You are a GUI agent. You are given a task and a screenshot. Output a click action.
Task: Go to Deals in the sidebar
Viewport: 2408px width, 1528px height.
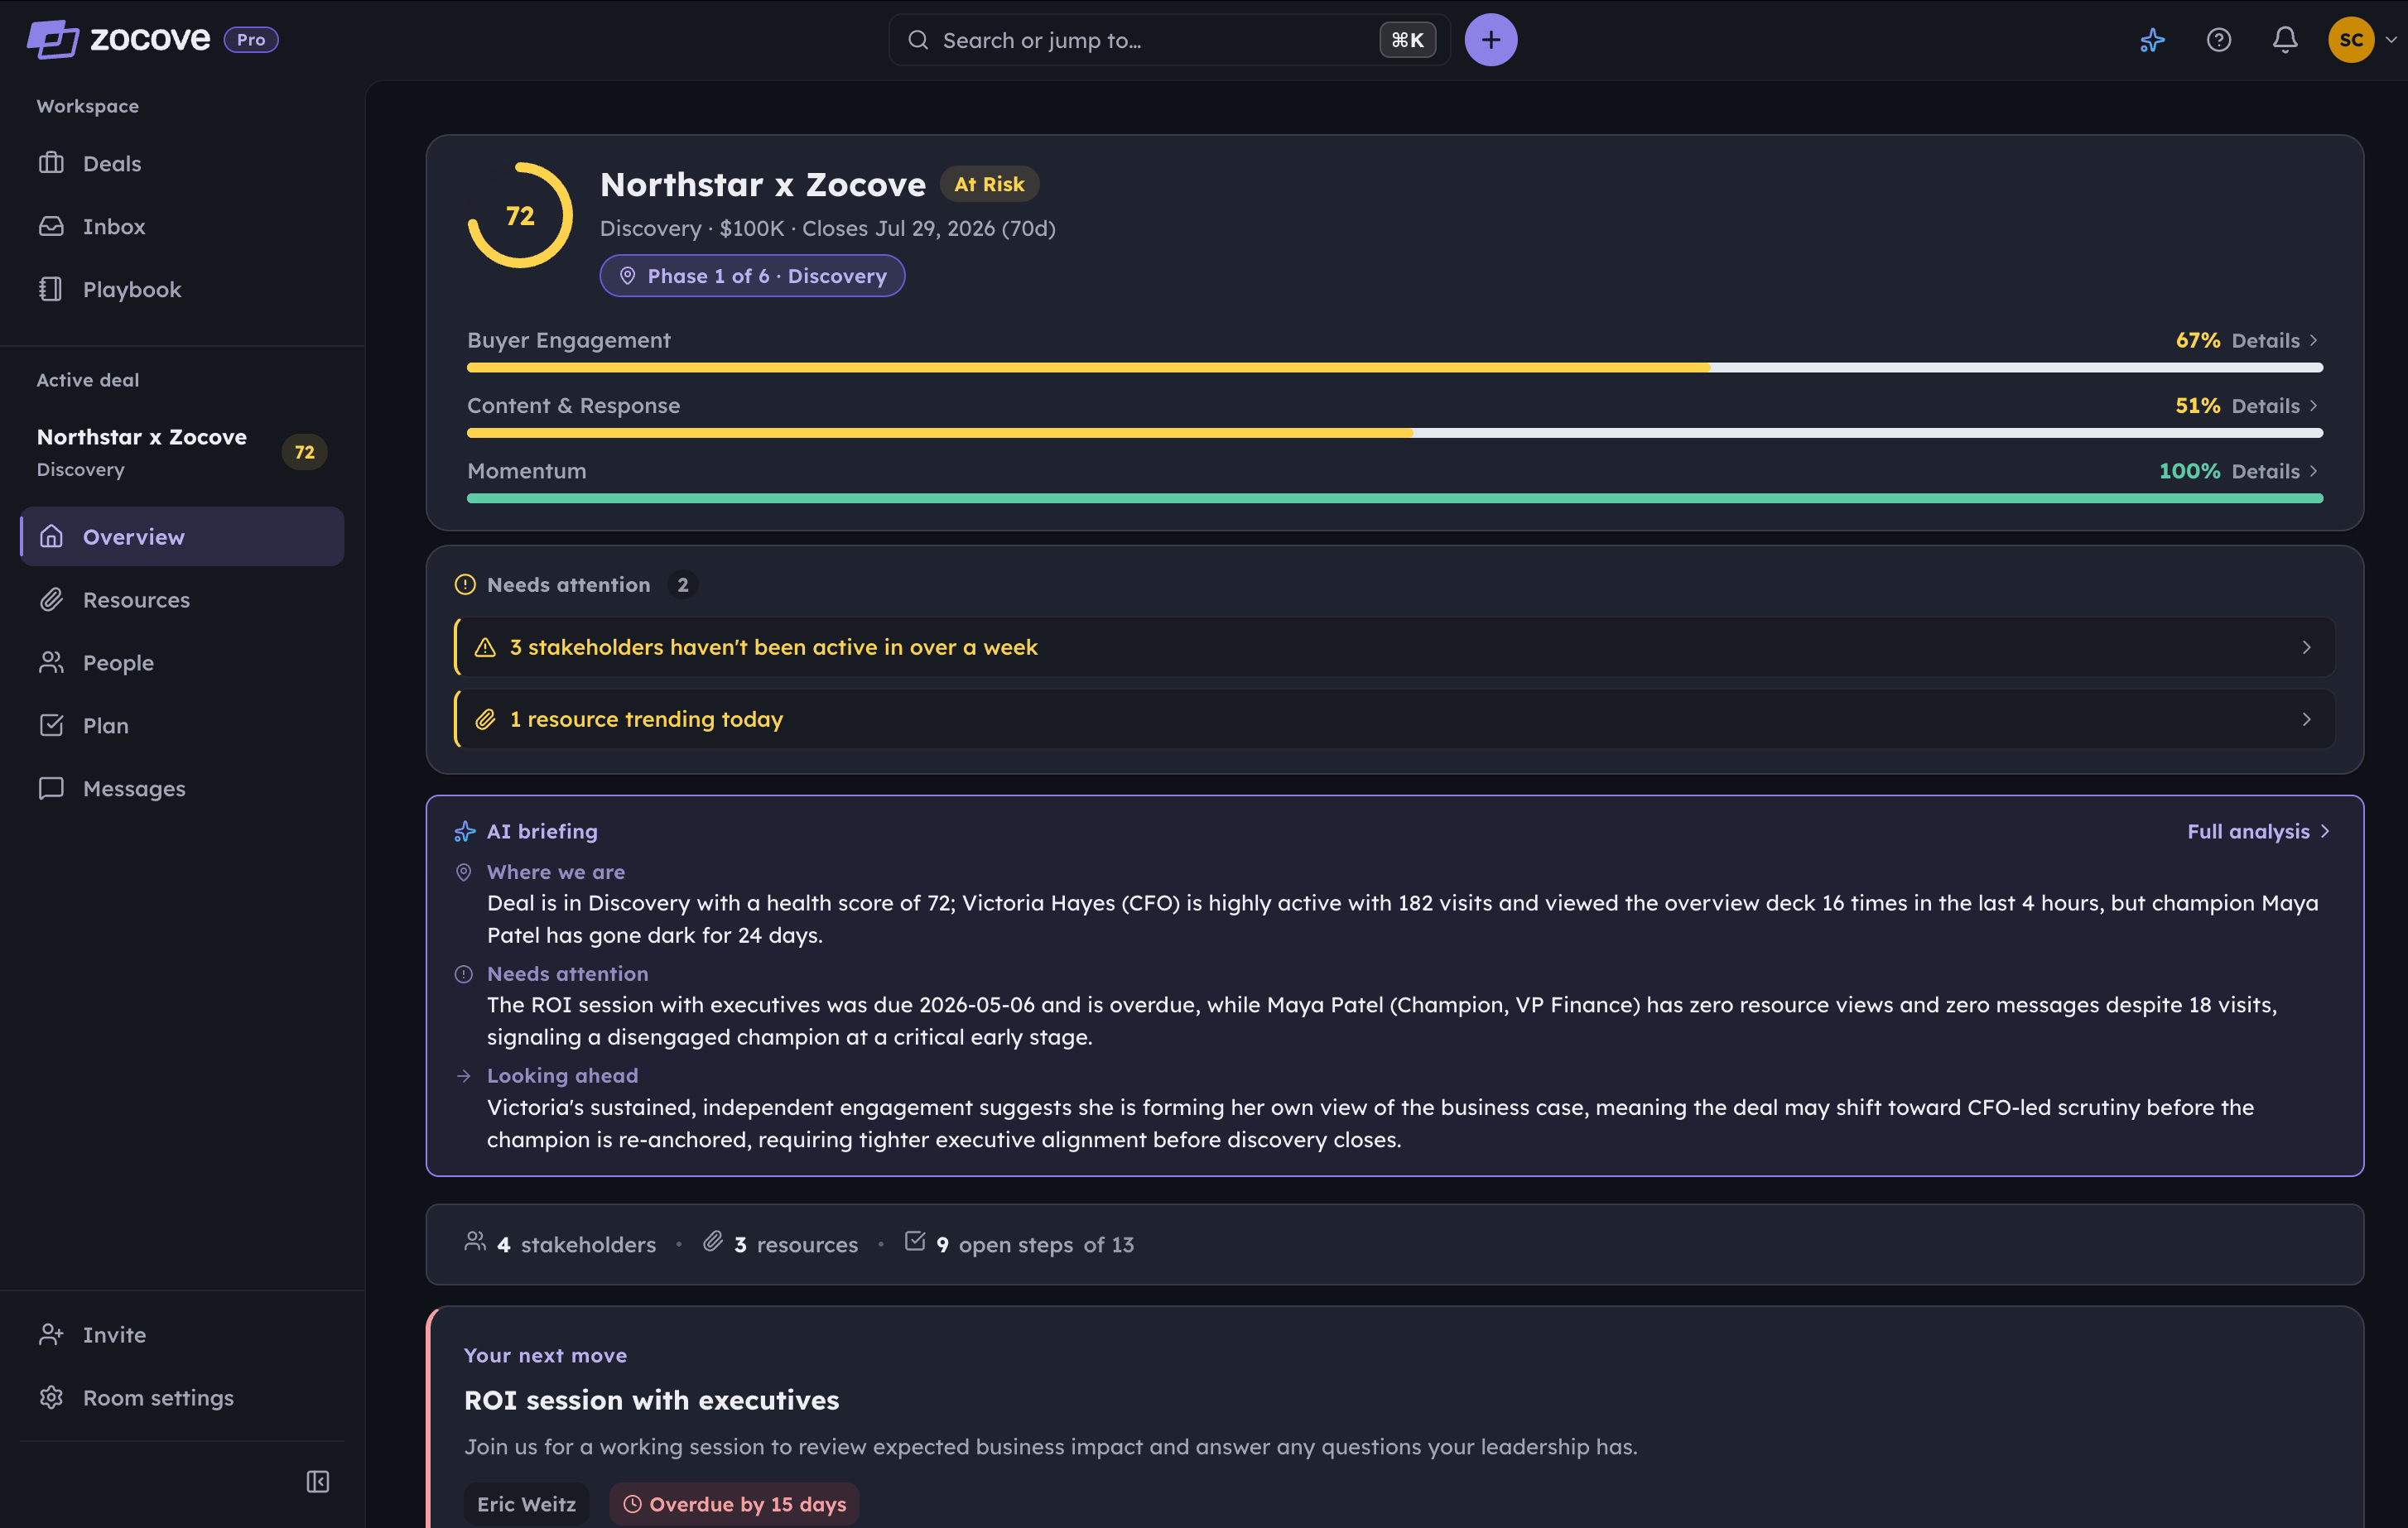tap(182, 163)
